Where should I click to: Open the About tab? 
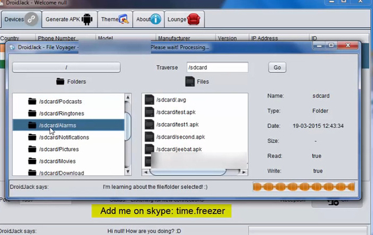click(149, 19)
